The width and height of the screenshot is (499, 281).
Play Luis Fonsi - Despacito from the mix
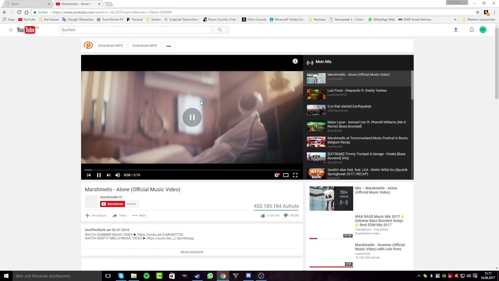click(357, 94)
